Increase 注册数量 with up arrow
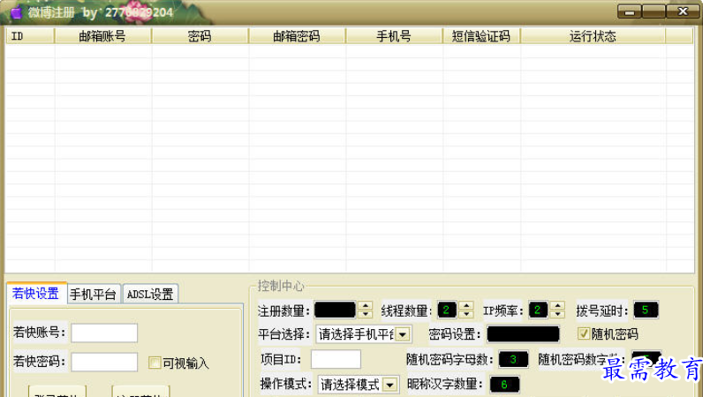This screenshot has width=710, height=397. [366, 305]
